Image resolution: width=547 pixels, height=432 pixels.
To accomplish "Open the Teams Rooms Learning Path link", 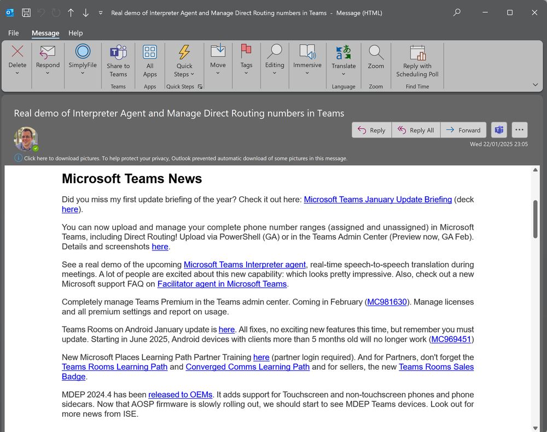I will 114,367.
